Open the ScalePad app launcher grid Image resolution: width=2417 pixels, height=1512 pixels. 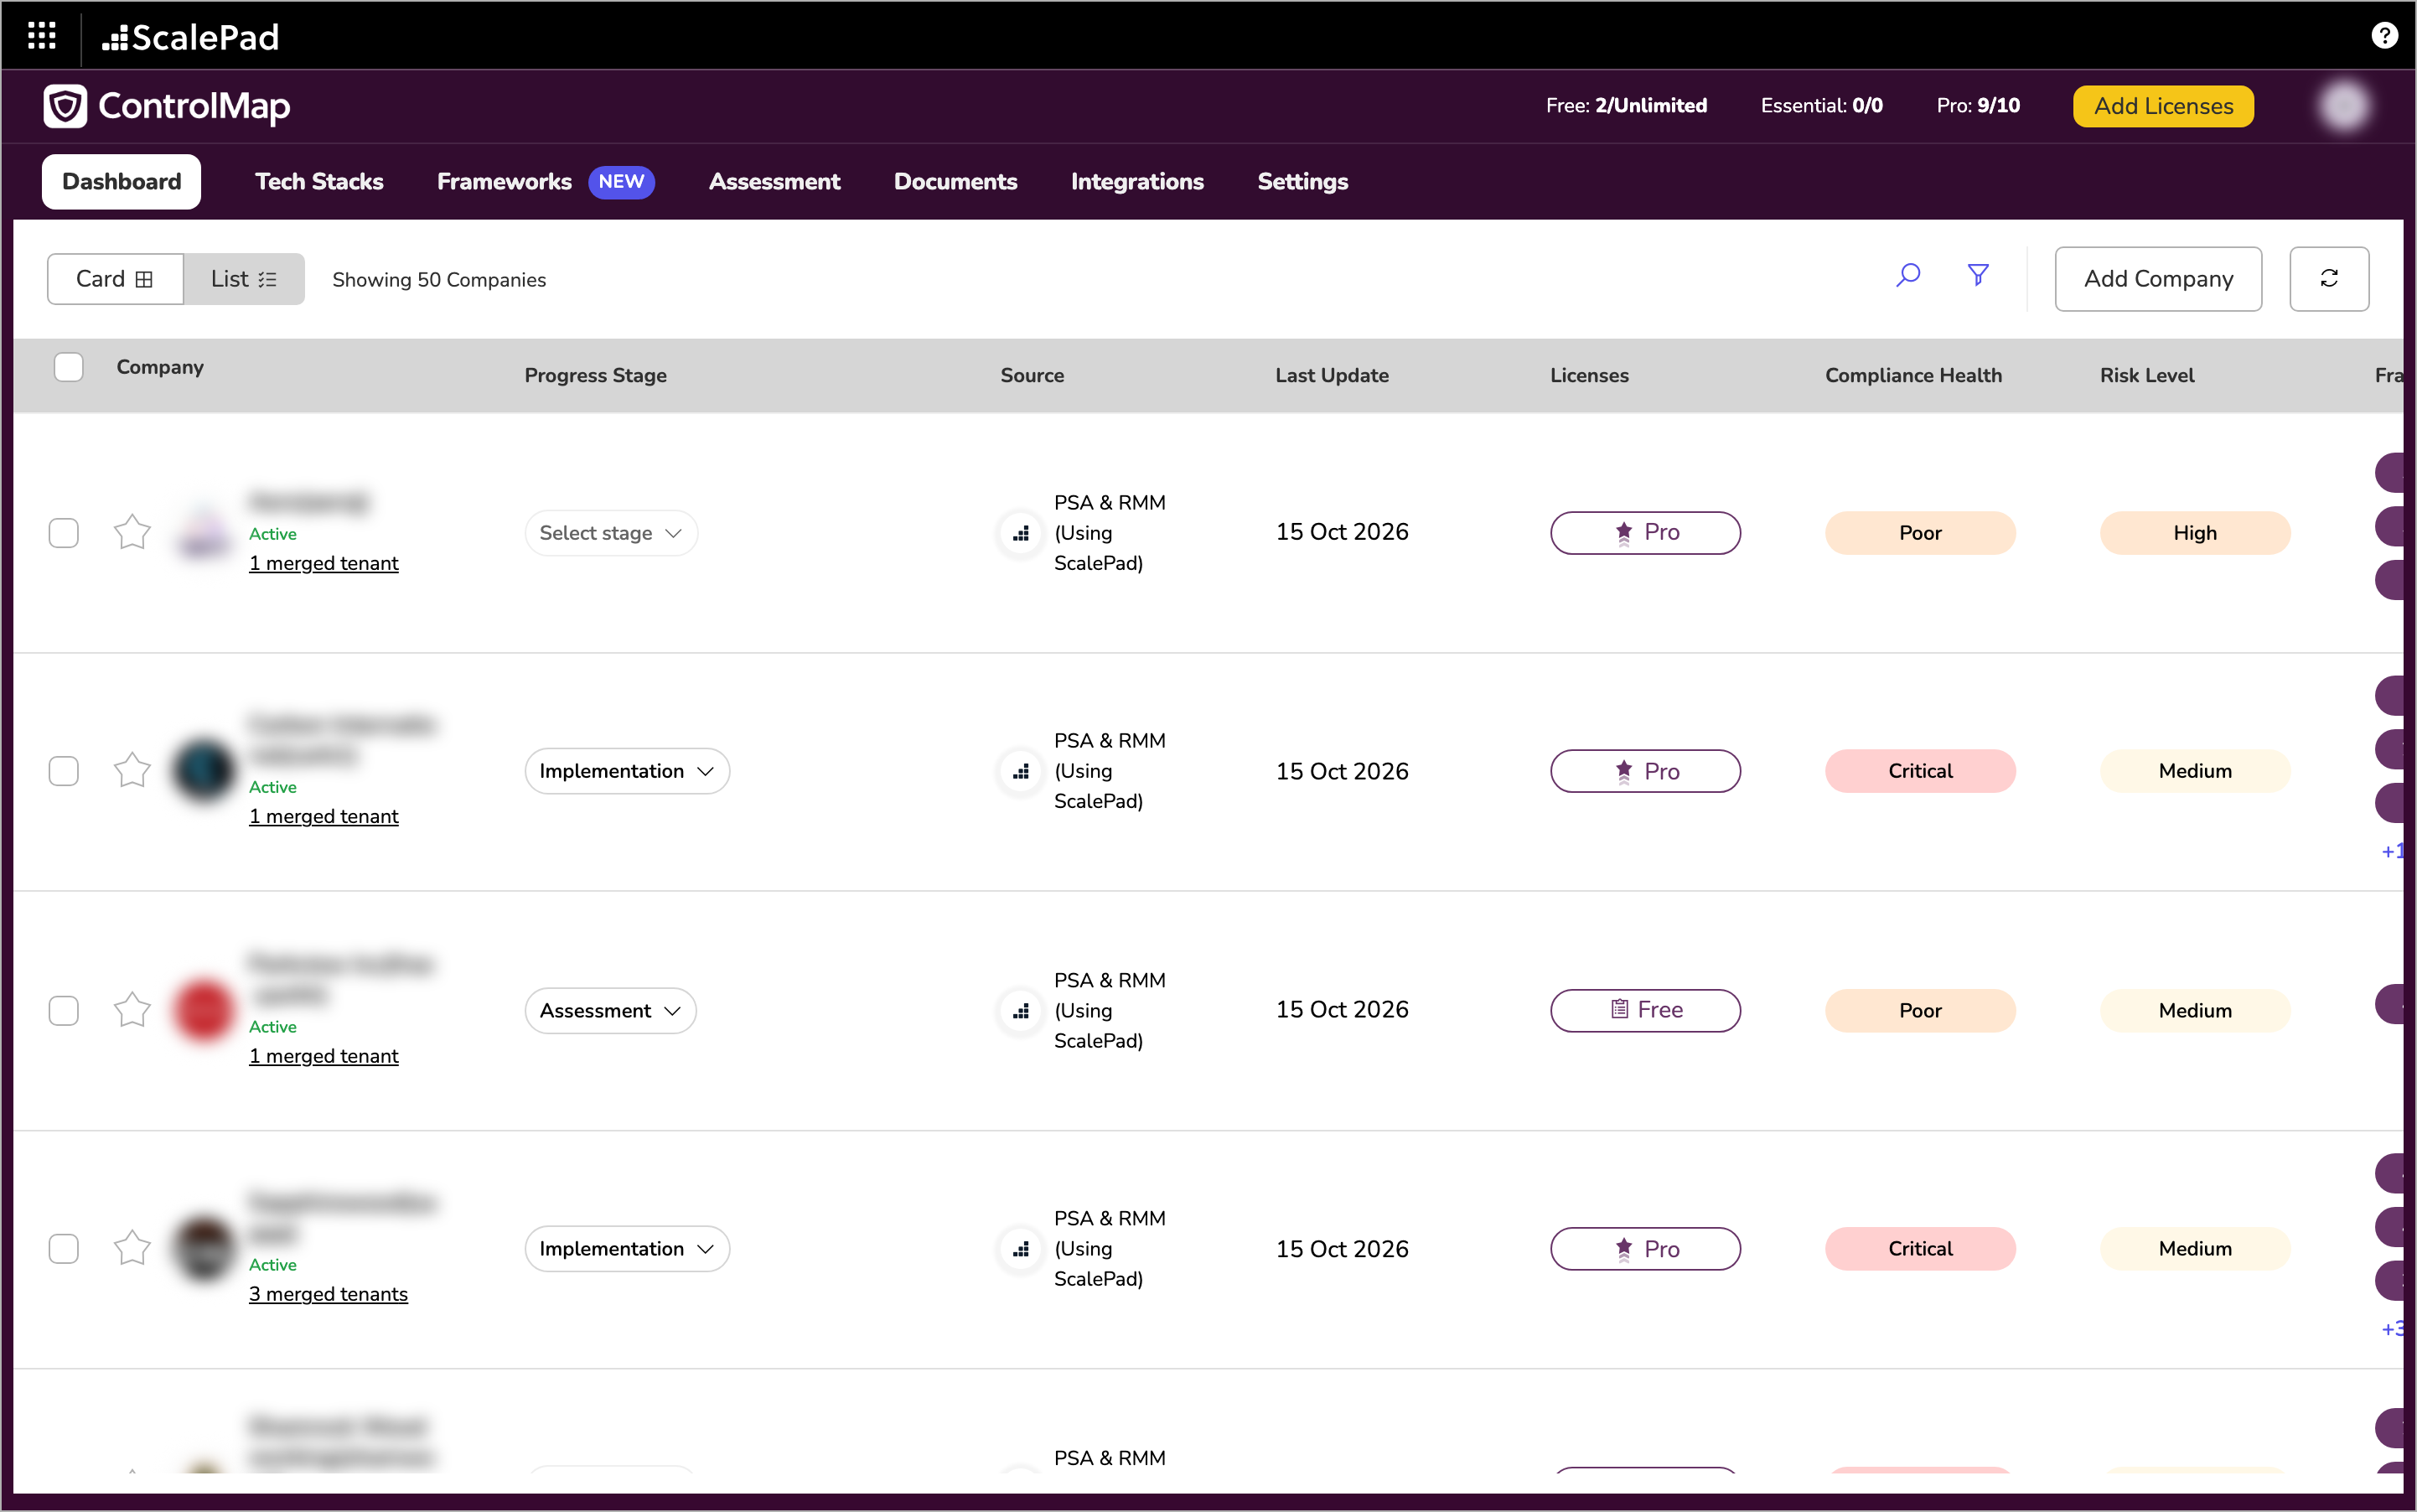(42, 36)
